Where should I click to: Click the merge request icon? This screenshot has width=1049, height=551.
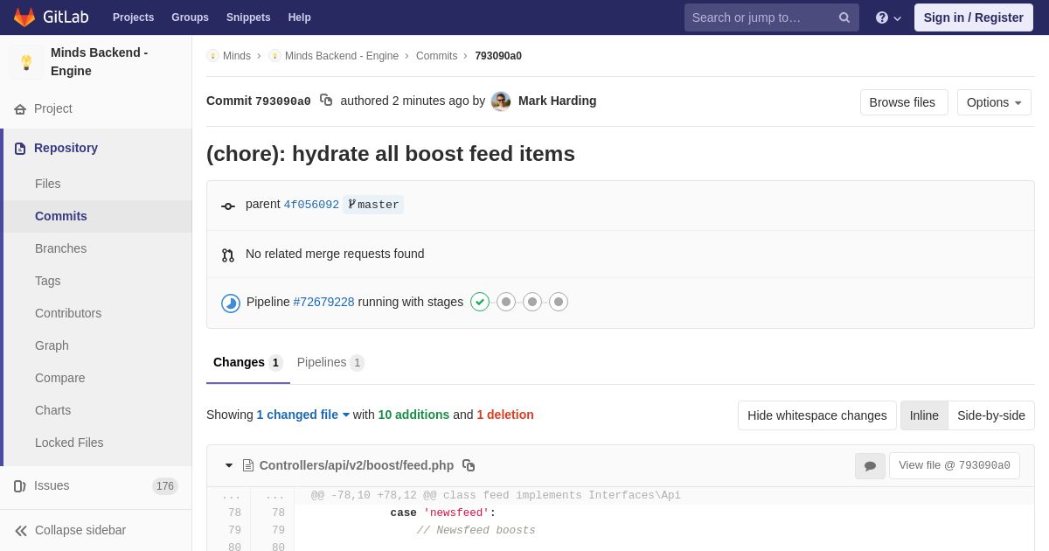click(x=228, y=255)
